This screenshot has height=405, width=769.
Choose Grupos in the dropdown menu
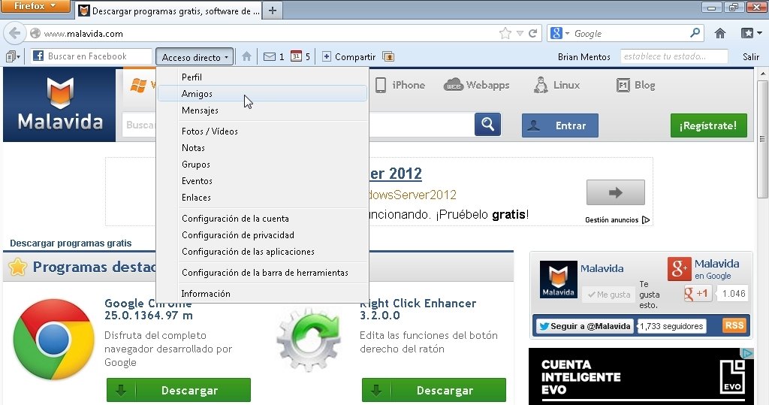point(263,165)
